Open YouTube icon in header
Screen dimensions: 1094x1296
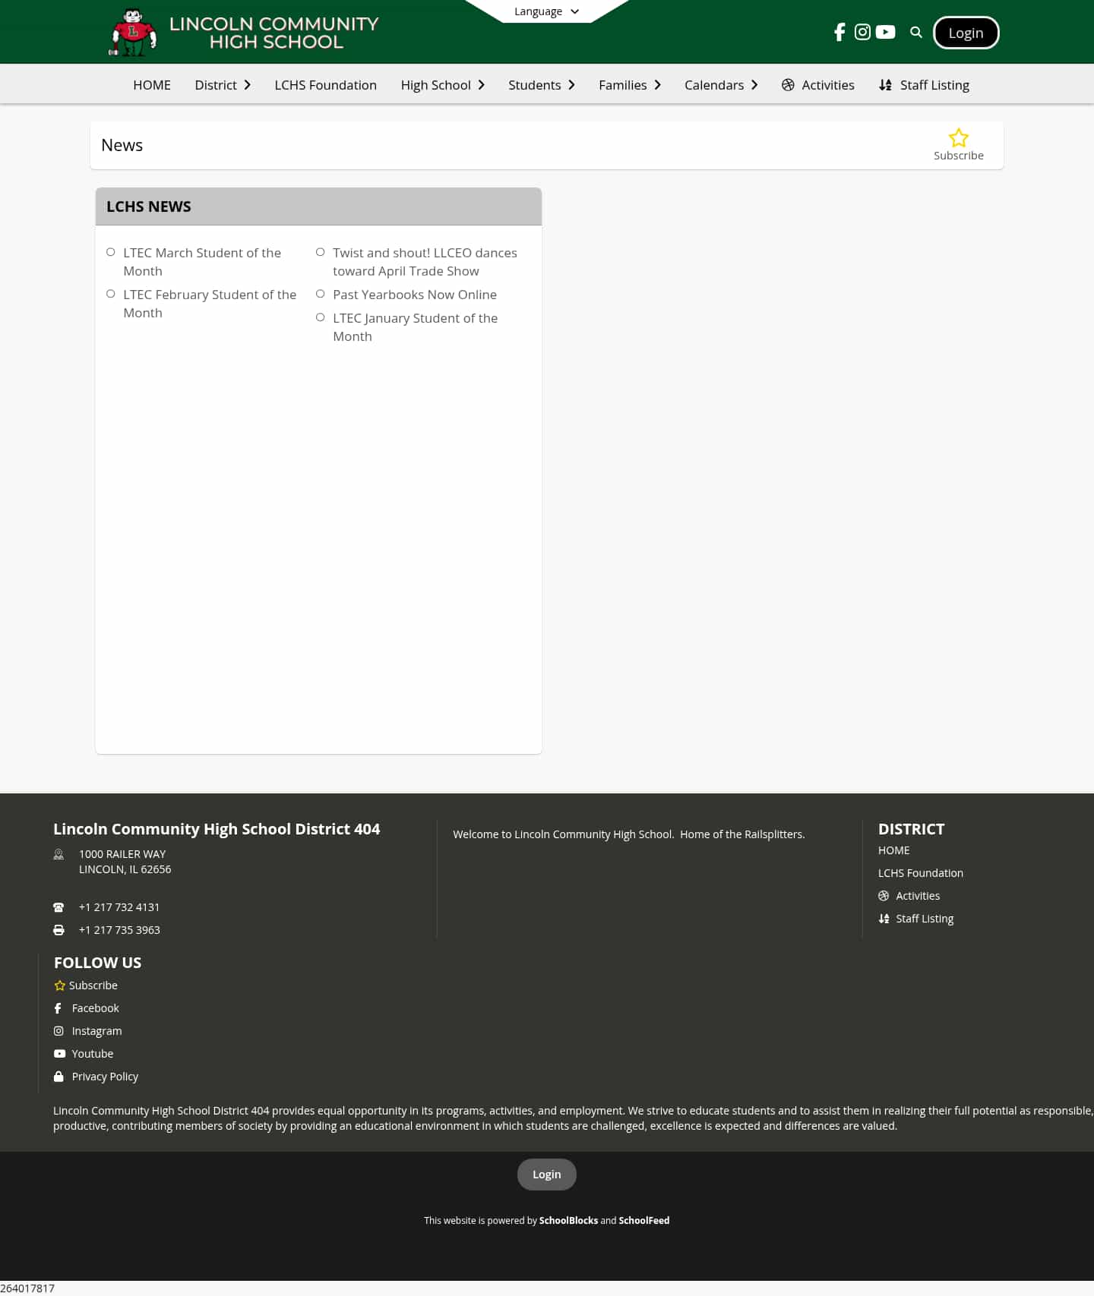pos(885,32)
